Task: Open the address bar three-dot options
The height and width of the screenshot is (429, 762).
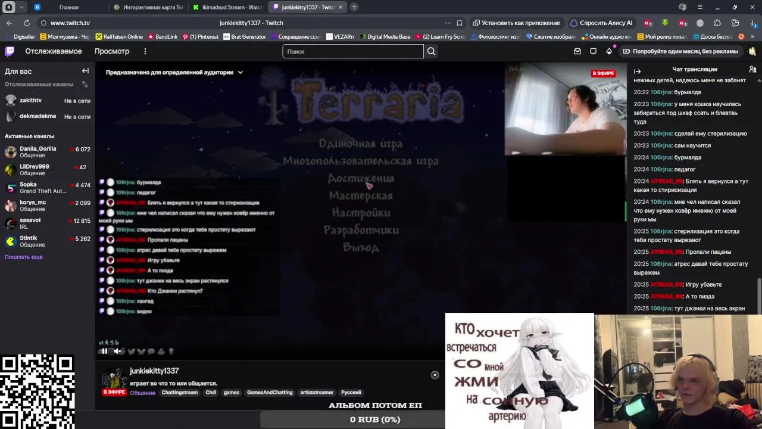Action: 448,23
